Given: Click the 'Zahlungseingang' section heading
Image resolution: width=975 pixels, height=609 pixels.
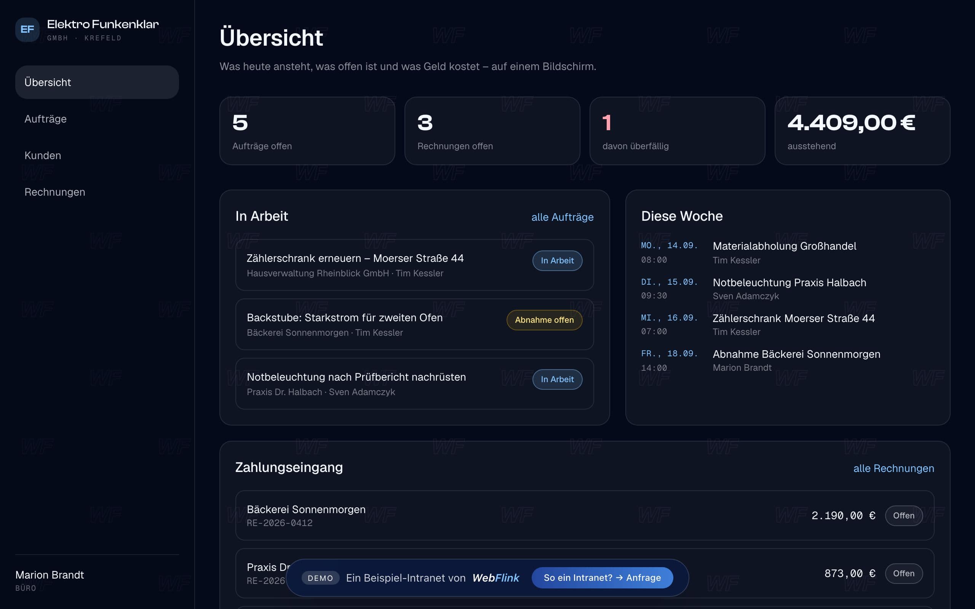Looking at the screenshot, I should point(289,467).
